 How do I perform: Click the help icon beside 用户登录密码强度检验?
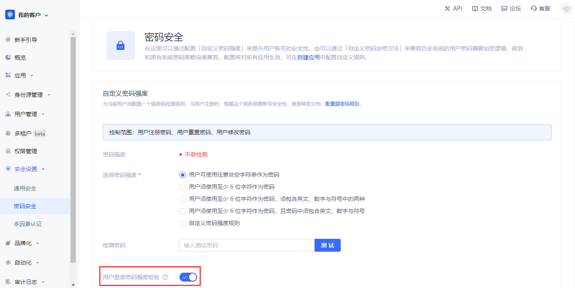pos(165,277)
